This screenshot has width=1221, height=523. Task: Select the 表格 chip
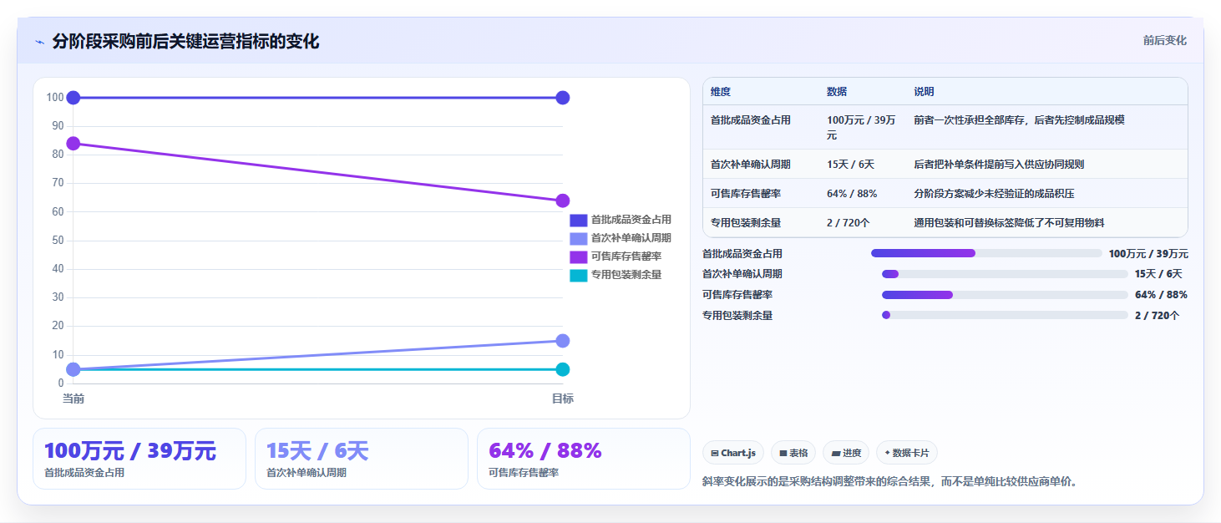tap(793, 453)
